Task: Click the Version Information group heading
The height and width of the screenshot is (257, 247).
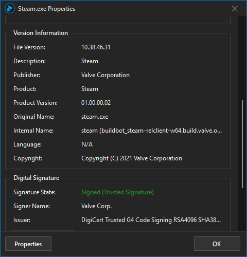Action: click(x=41, y=33)
